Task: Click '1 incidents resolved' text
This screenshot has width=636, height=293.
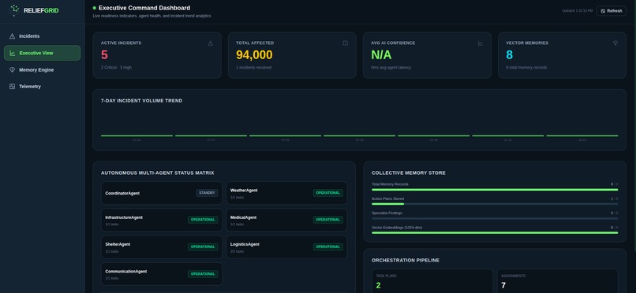Action: click(253, 68)
